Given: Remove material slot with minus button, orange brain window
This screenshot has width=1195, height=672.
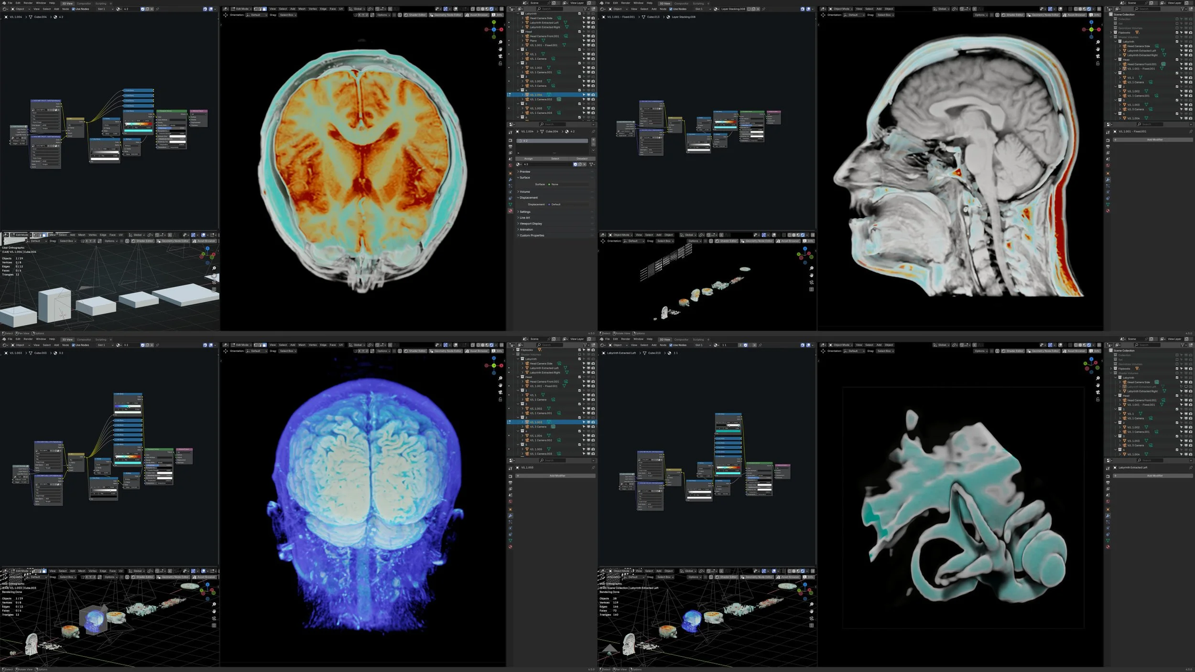Looking at the screenshot, I should [x=593, y=144].
